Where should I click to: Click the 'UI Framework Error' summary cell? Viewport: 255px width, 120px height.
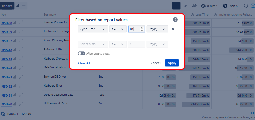click(56, 103)
